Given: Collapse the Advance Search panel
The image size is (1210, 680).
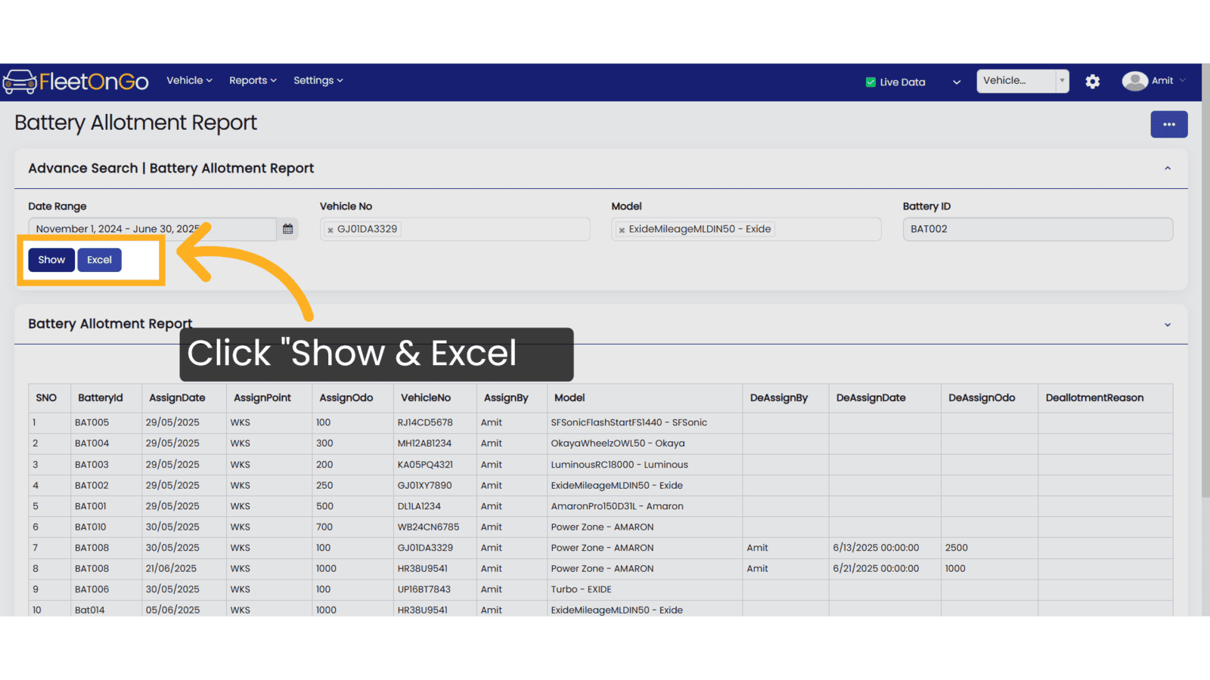Looking at the screenshot, I should [x=1168, y=168].
